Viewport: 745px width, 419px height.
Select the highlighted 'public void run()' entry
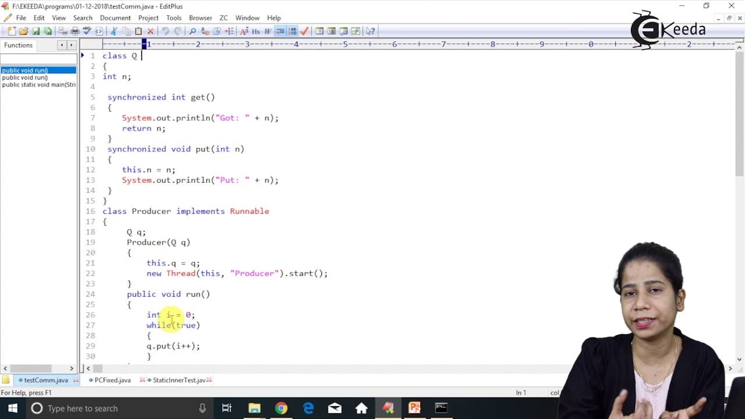[x=38, y=70]
